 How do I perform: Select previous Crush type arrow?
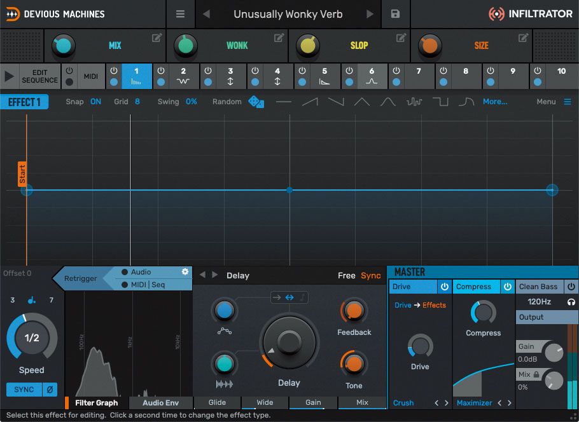436,403
